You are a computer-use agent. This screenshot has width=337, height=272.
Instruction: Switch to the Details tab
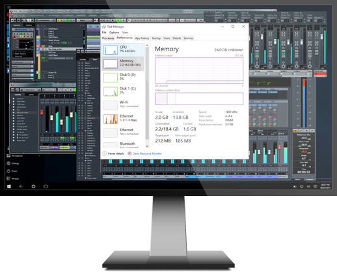(x=176, y=38)
